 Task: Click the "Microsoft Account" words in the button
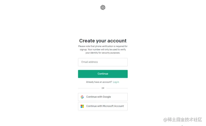[x=113, y=106]
